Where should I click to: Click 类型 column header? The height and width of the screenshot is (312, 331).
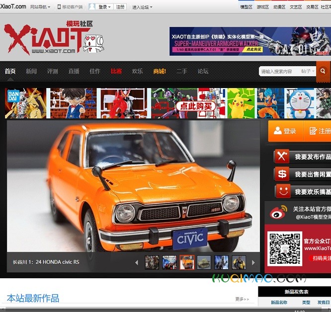coord(306,303)
